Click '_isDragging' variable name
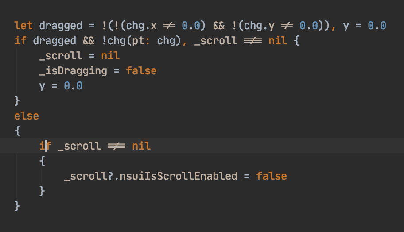Viewport: 404px width, 232px height. click(73, 71)
